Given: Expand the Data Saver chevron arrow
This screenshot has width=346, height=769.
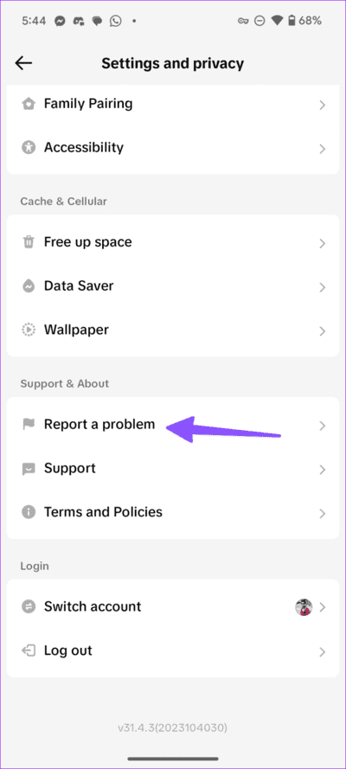Looking at the screenshot, I should [322, 287].
